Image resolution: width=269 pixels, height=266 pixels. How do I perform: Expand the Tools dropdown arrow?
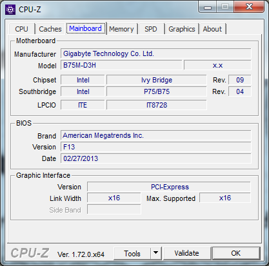click(x=156, y=254)
